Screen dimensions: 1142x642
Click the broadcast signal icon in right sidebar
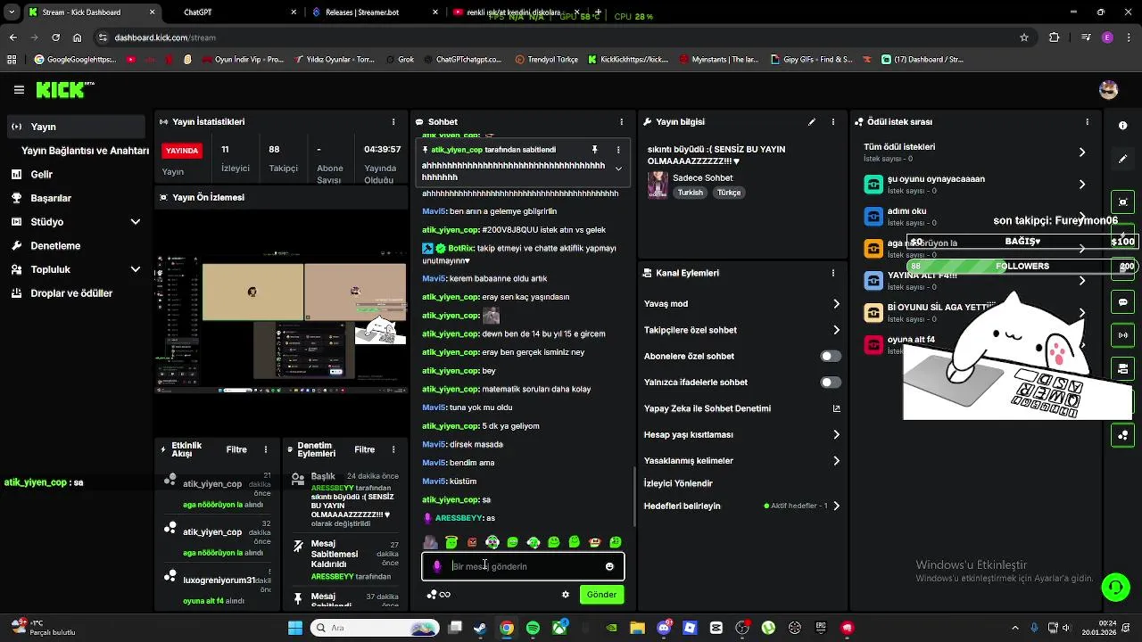click(1123, 335)
